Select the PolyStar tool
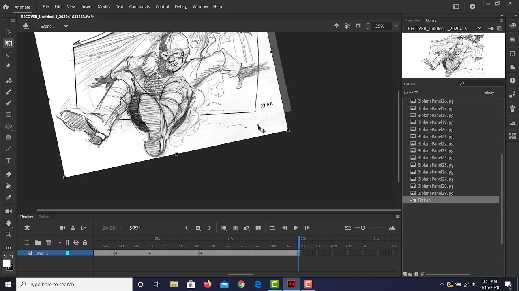The width and height of the screenshot is (519, 291). 9,137
